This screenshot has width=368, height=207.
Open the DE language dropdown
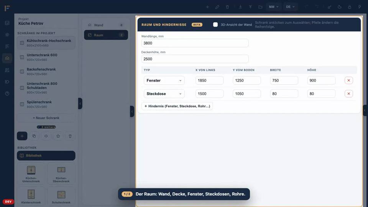[x=290, y=7]
